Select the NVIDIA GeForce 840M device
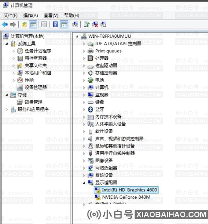The width and height of the screenshot is (208, 224). [x=126, y=197]
